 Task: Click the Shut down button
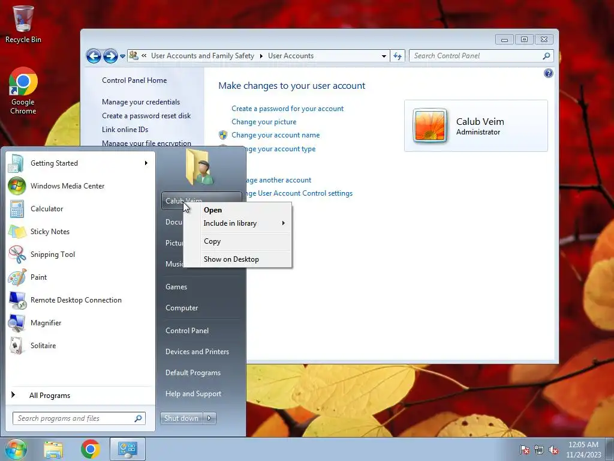(182, 418)
